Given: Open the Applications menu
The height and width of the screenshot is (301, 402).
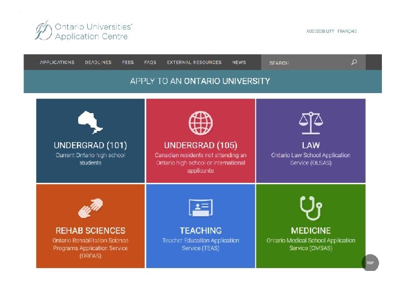Looking at the screenshot, I should pos(57,62).
